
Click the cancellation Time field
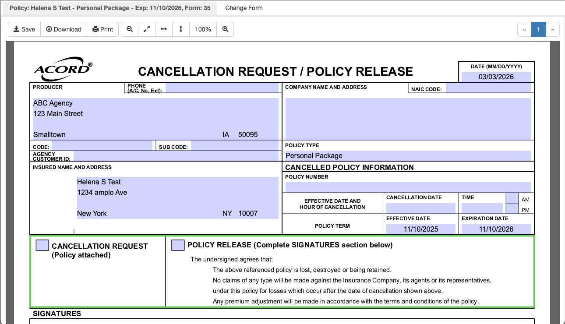pyautogui.click(x=482, y=208)
